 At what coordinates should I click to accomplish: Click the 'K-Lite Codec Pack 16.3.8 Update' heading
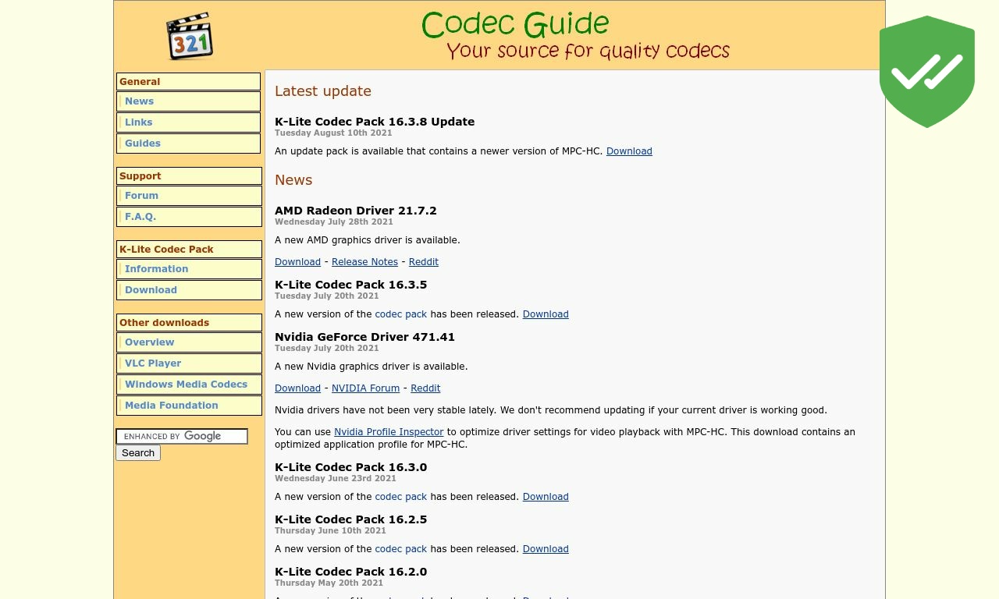(x=375, y=122)
